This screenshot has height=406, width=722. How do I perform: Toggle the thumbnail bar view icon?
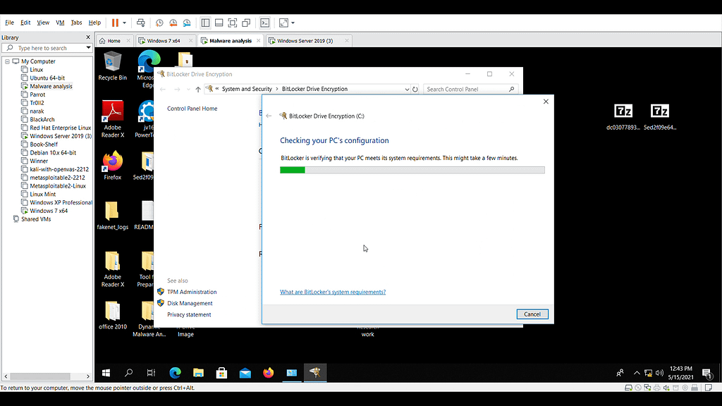click(x=219, y=23)
